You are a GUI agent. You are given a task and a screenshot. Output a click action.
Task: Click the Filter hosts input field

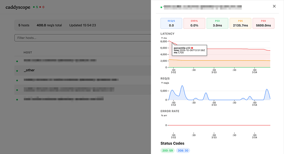point(83,38)
